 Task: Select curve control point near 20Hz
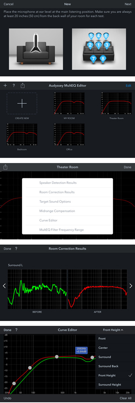click(x=14, y=383)
